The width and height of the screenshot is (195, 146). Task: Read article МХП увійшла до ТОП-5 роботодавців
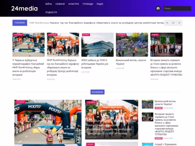pos(95,64)
